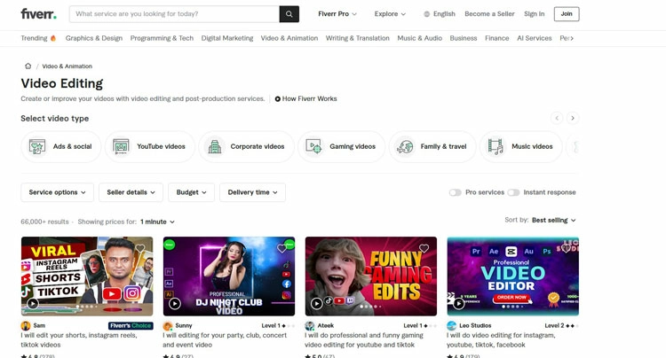Click Video & Animation breadcrumb link
This screenshot has height=358, width=666.
click(x=67, y=66)
